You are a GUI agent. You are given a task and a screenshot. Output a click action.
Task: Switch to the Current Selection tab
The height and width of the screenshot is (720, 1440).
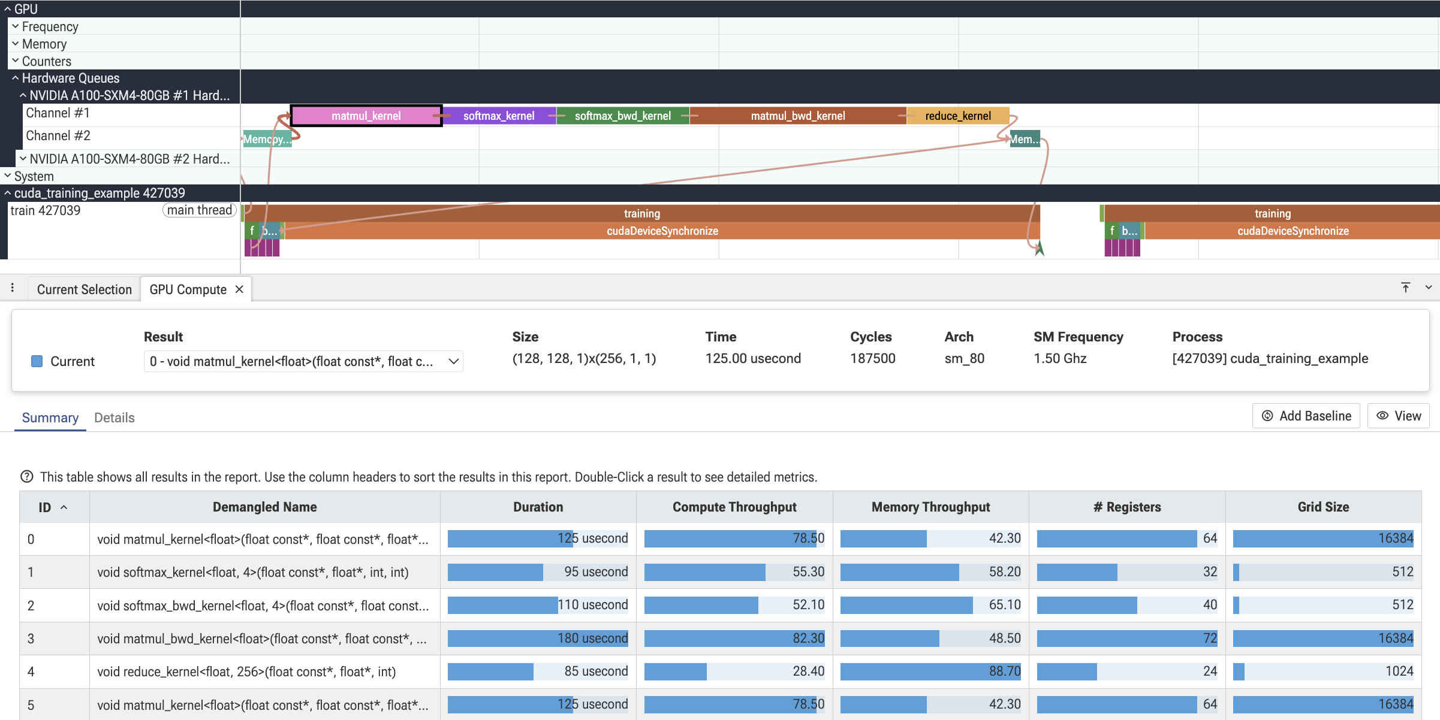84,289
